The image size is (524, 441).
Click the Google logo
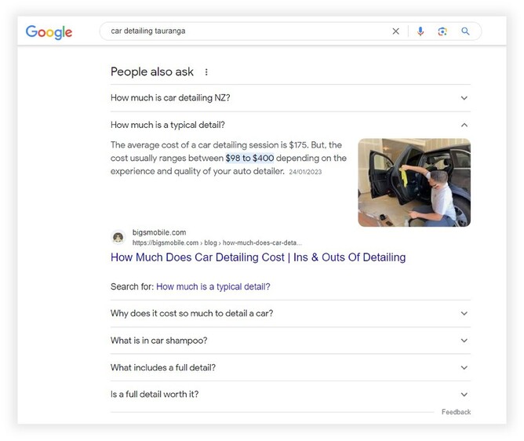pyautogui.click(x=49, y=32)
